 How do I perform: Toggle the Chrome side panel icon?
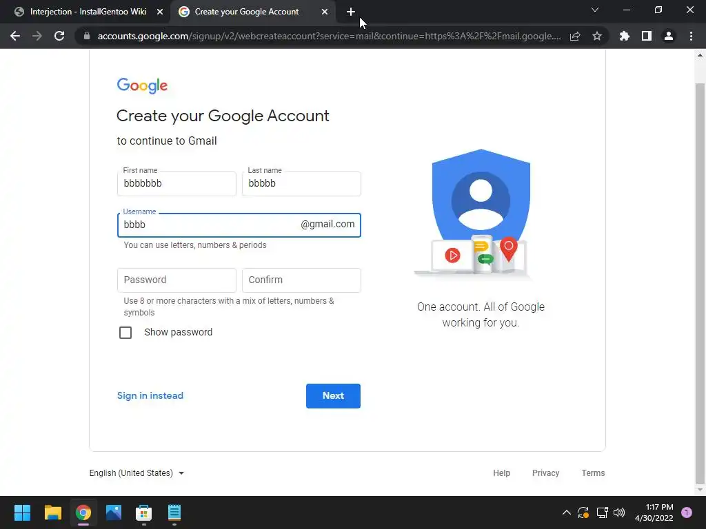tap(647, 36)
